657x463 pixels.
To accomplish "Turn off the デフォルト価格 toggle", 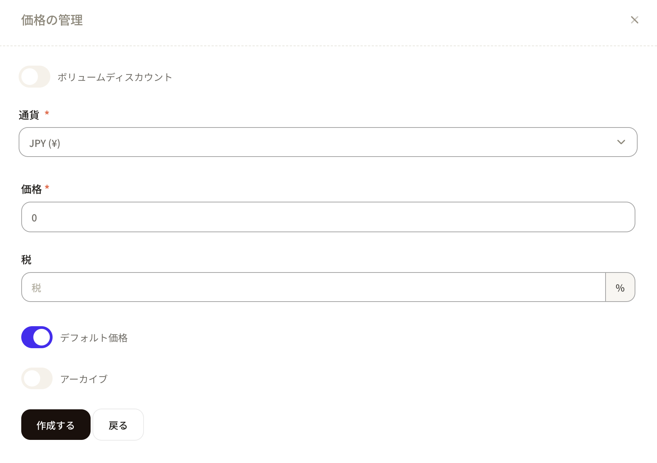I will tap(37, 337).
